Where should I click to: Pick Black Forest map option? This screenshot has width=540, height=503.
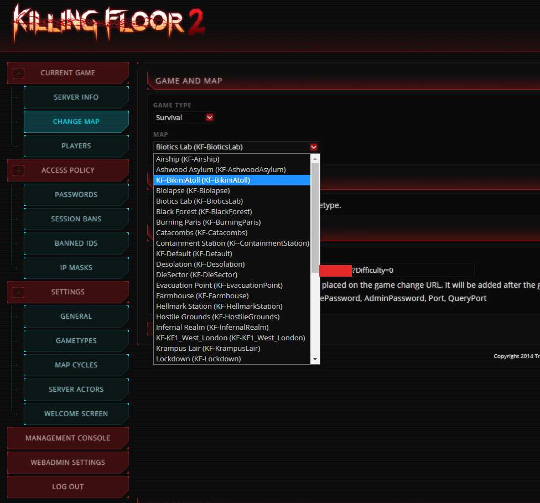[x=232, y=212]
